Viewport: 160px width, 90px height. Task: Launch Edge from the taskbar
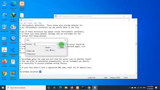60,88
